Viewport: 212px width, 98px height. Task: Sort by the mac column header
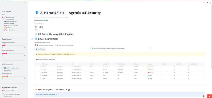(80, 64)
